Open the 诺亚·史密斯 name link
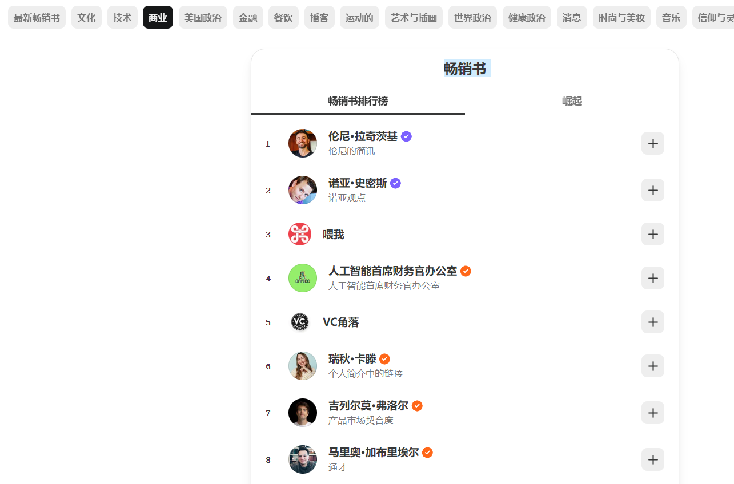Viewport: 734px width, 484px height. click(x=358, y=183)
